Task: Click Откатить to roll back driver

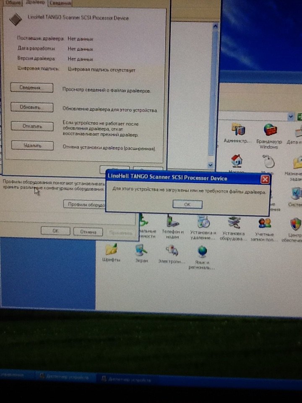Action: [32, 126]
